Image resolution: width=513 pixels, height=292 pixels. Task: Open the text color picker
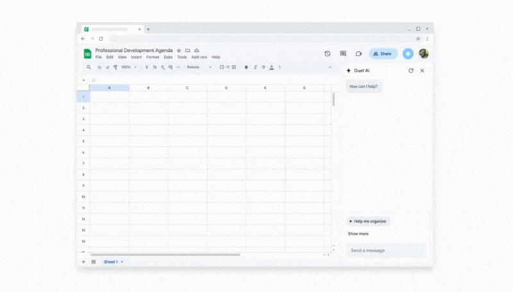[272, 67]
